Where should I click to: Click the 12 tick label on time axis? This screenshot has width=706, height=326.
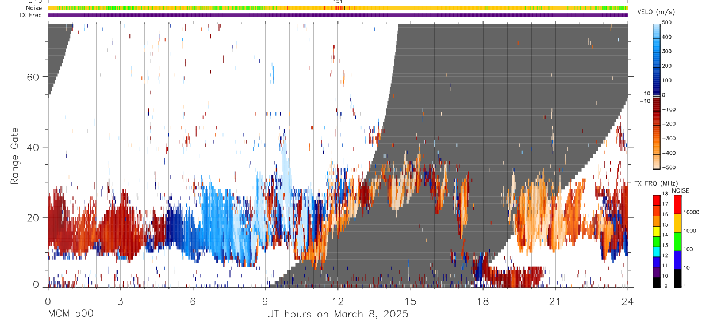[337, 301]
